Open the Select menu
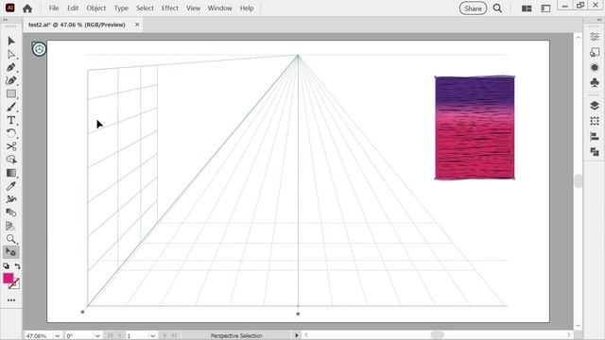605x340 pixels. (x=145, y=8)
